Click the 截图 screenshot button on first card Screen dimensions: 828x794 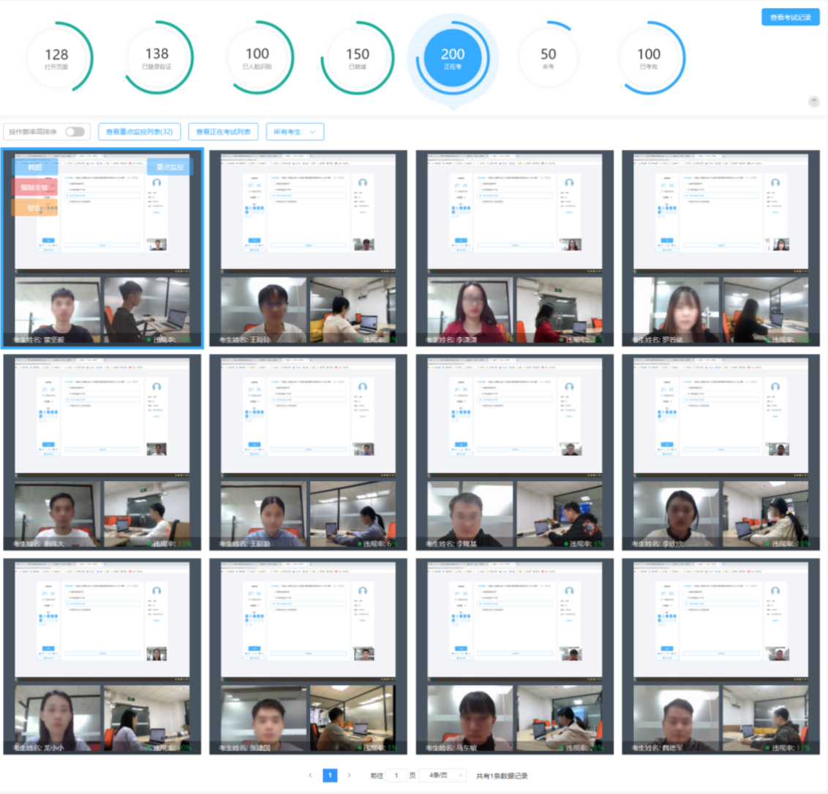[35, 167]
